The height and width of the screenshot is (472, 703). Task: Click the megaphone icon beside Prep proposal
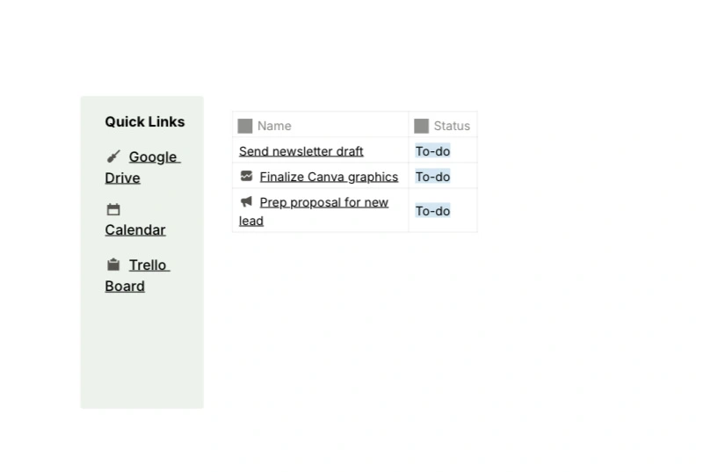tap(246, 201)
